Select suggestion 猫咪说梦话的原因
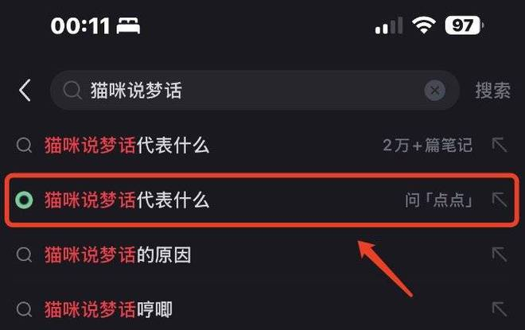Image resolution: width=525 pixels, height=330 pixels. click(262, 254)
